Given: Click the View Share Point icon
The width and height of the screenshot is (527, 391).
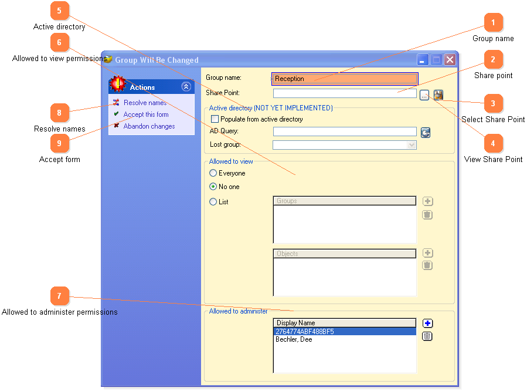Looking at the screenshot, I should click(438, 95).
